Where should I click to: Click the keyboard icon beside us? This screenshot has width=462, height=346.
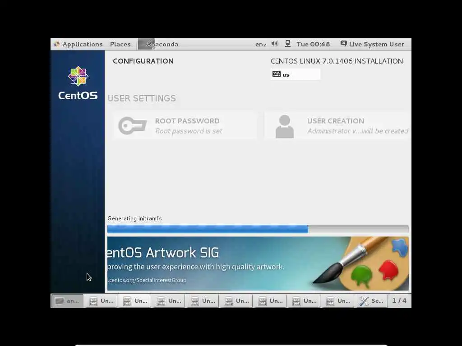click(277, 74)
